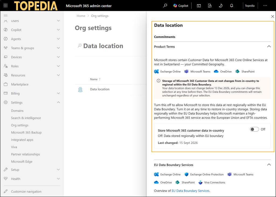Expand the Billing chevron
The image size is (276, 197).
coord(58,93)
